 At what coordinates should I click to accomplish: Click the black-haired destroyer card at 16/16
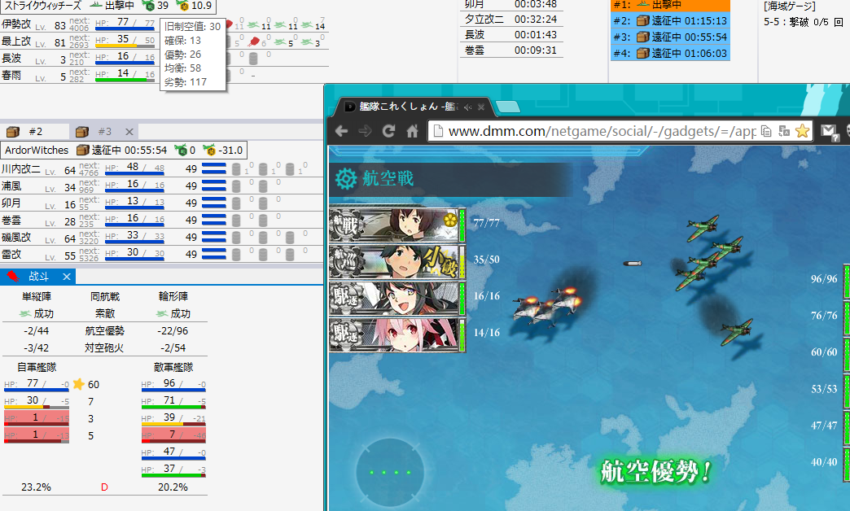click(397, 298)
